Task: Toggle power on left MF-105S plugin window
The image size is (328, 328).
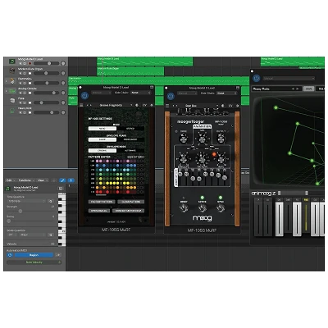Action: (x=84, y=95)
